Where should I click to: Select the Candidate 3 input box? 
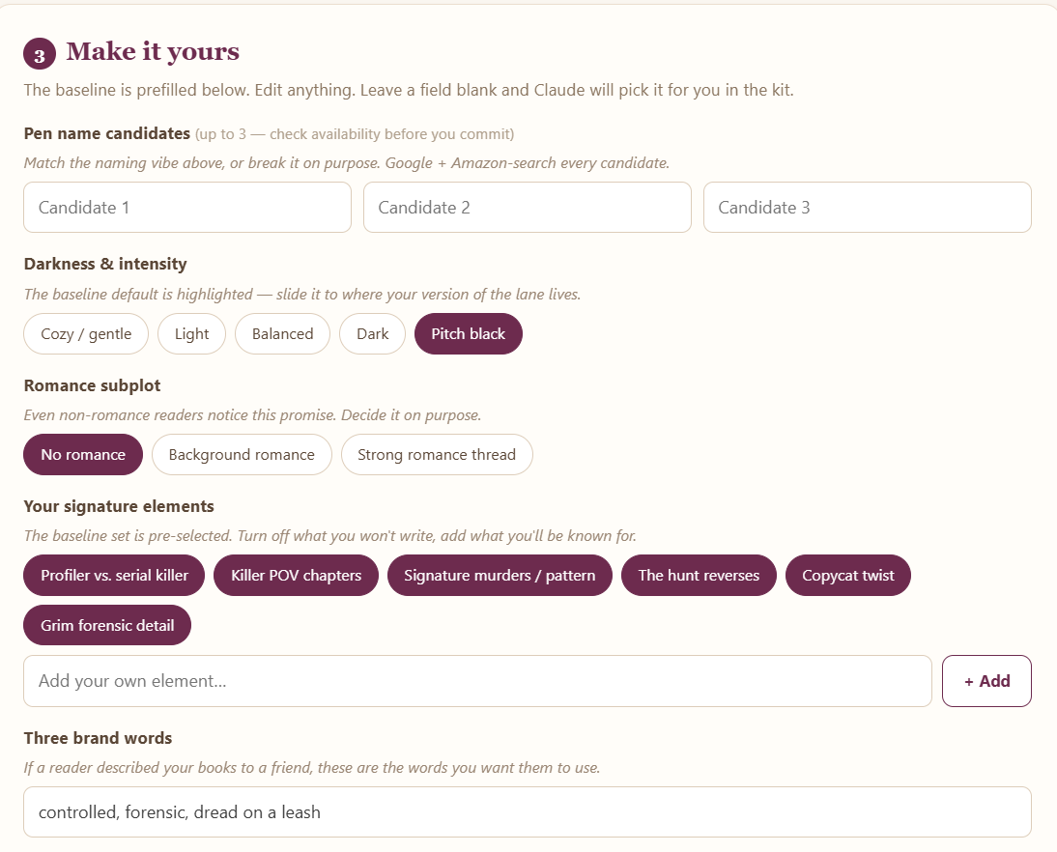(x=868, y=207)
